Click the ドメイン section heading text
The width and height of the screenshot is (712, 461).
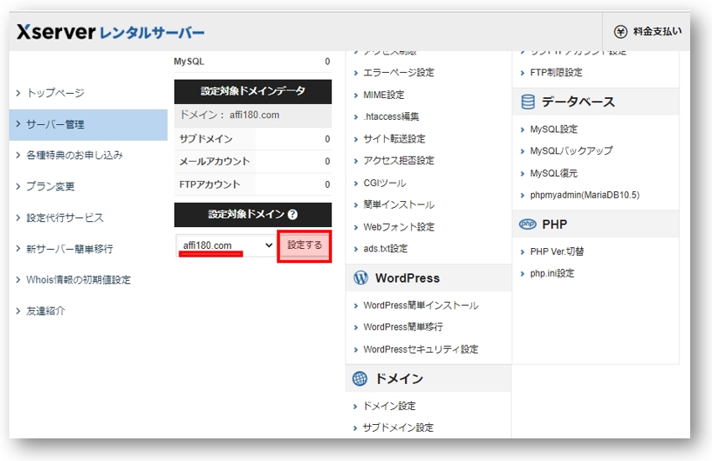point(399,379)
